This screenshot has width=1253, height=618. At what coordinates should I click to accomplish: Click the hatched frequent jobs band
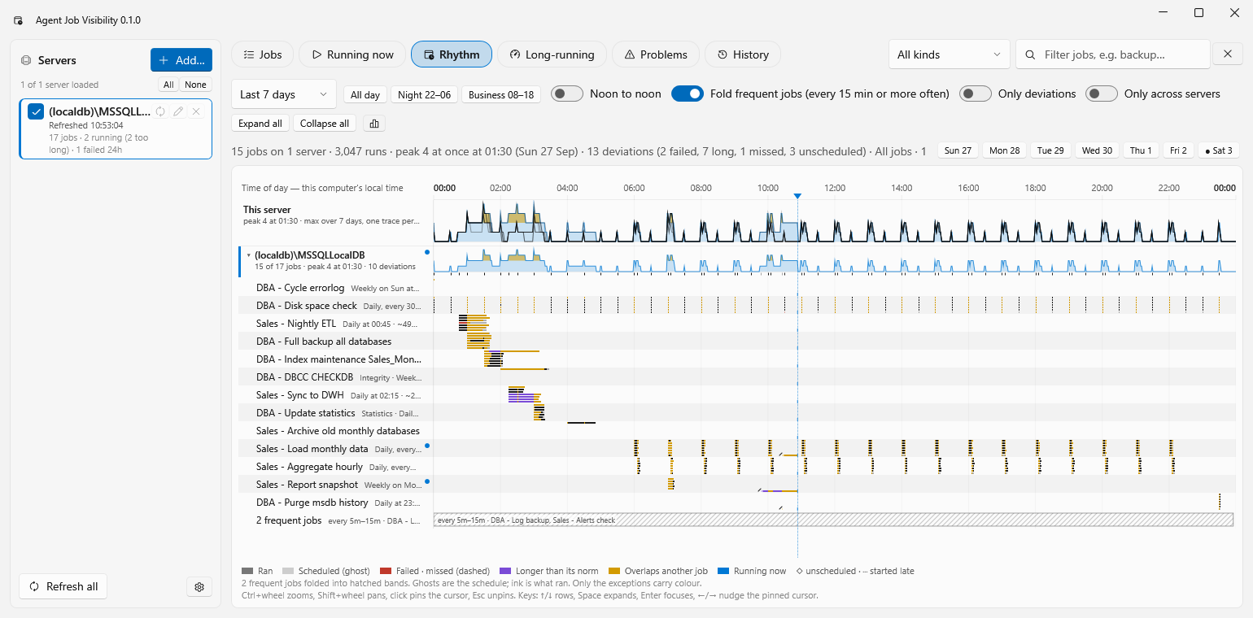tap(833, 520)
